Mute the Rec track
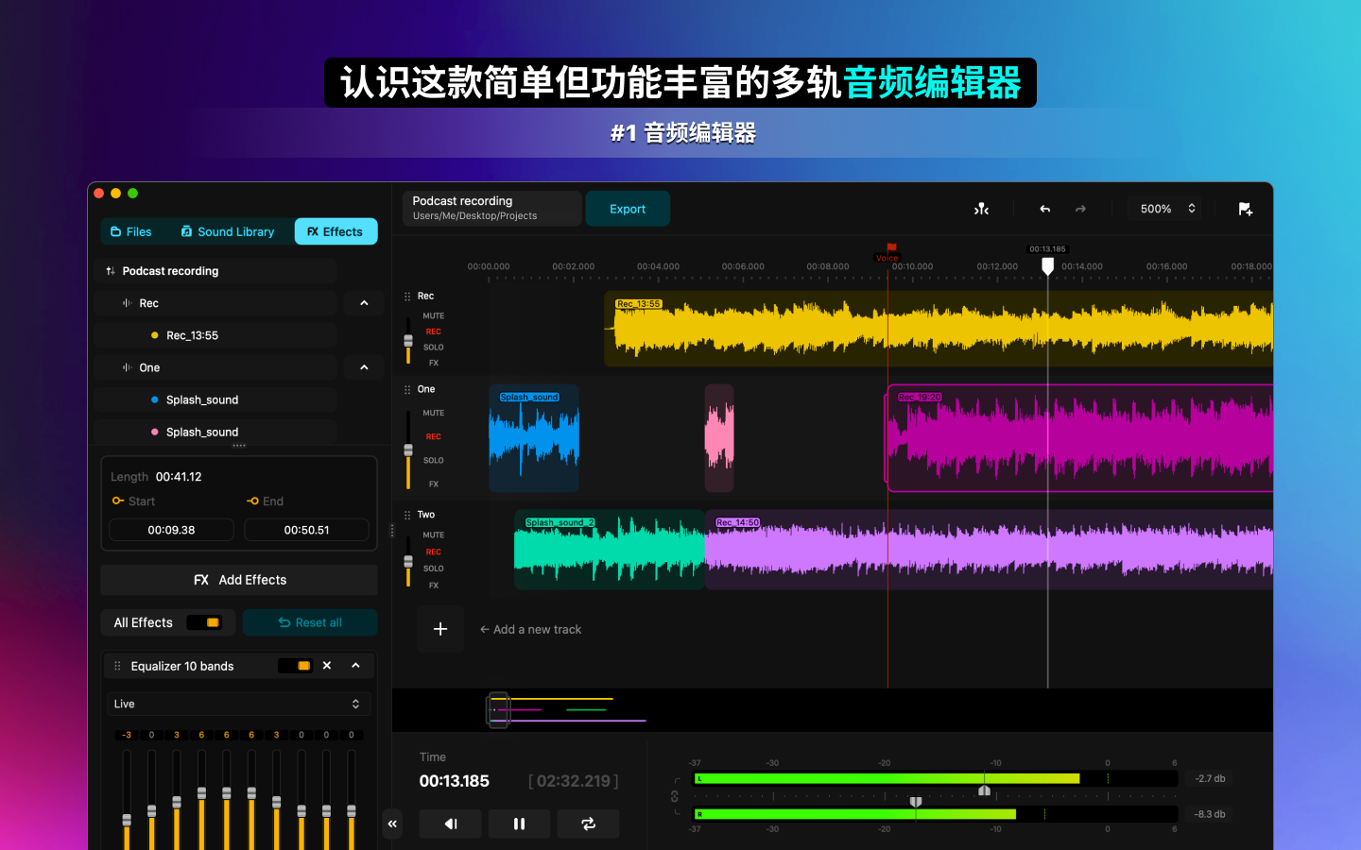Image resolution: width=1361 pixels, height=850 pixels. pos(433,316)
